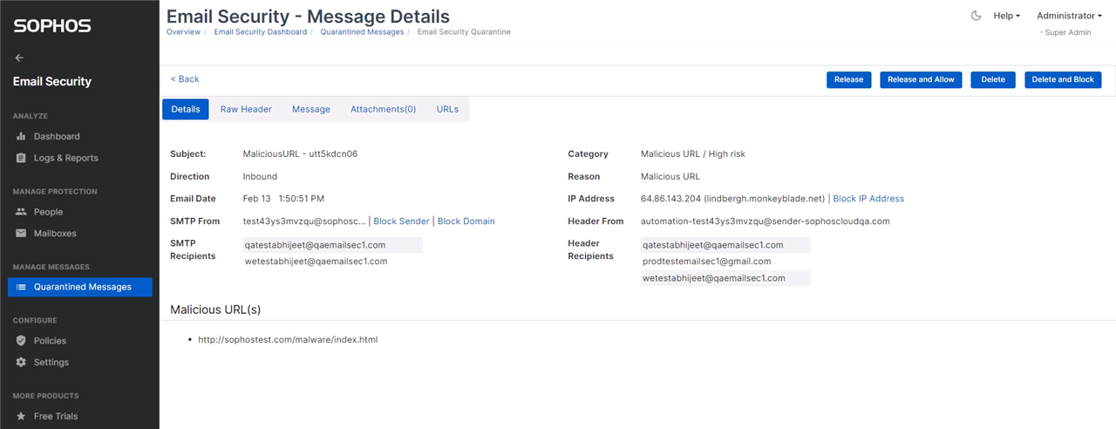Switch to the Raw Header tab
Image resolution: width=1116 pixels, height=429 pixels.
click(x=246, y=109)
